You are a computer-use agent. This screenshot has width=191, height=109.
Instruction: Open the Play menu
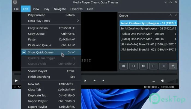tap(47, 9)
